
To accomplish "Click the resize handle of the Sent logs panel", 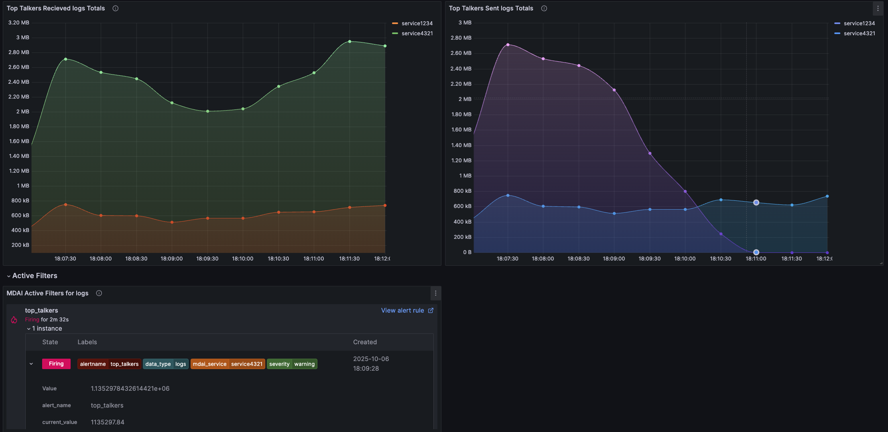I will pyautogui.click(x=881, y=263).
